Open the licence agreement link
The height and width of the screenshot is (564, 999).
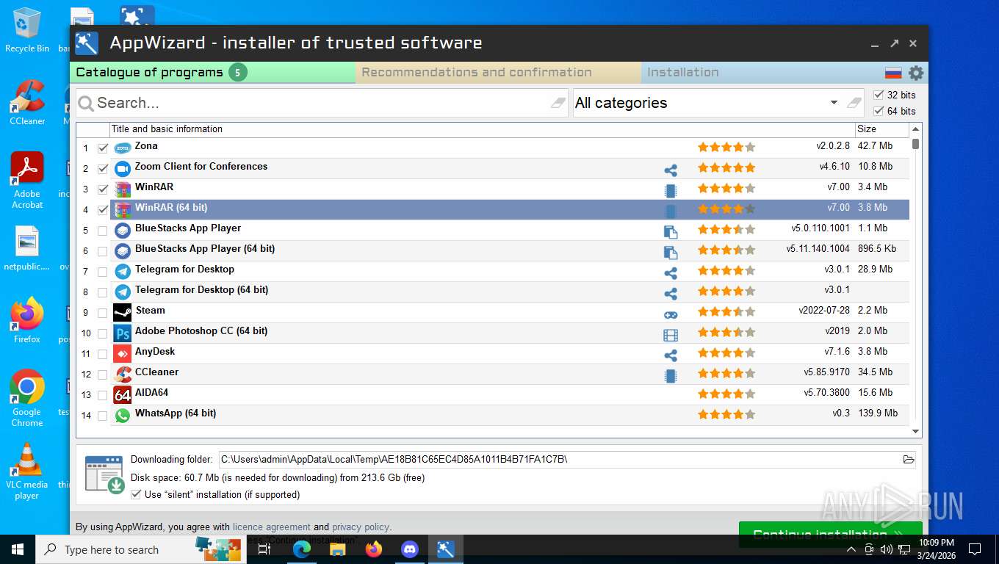tap(272, 527)
